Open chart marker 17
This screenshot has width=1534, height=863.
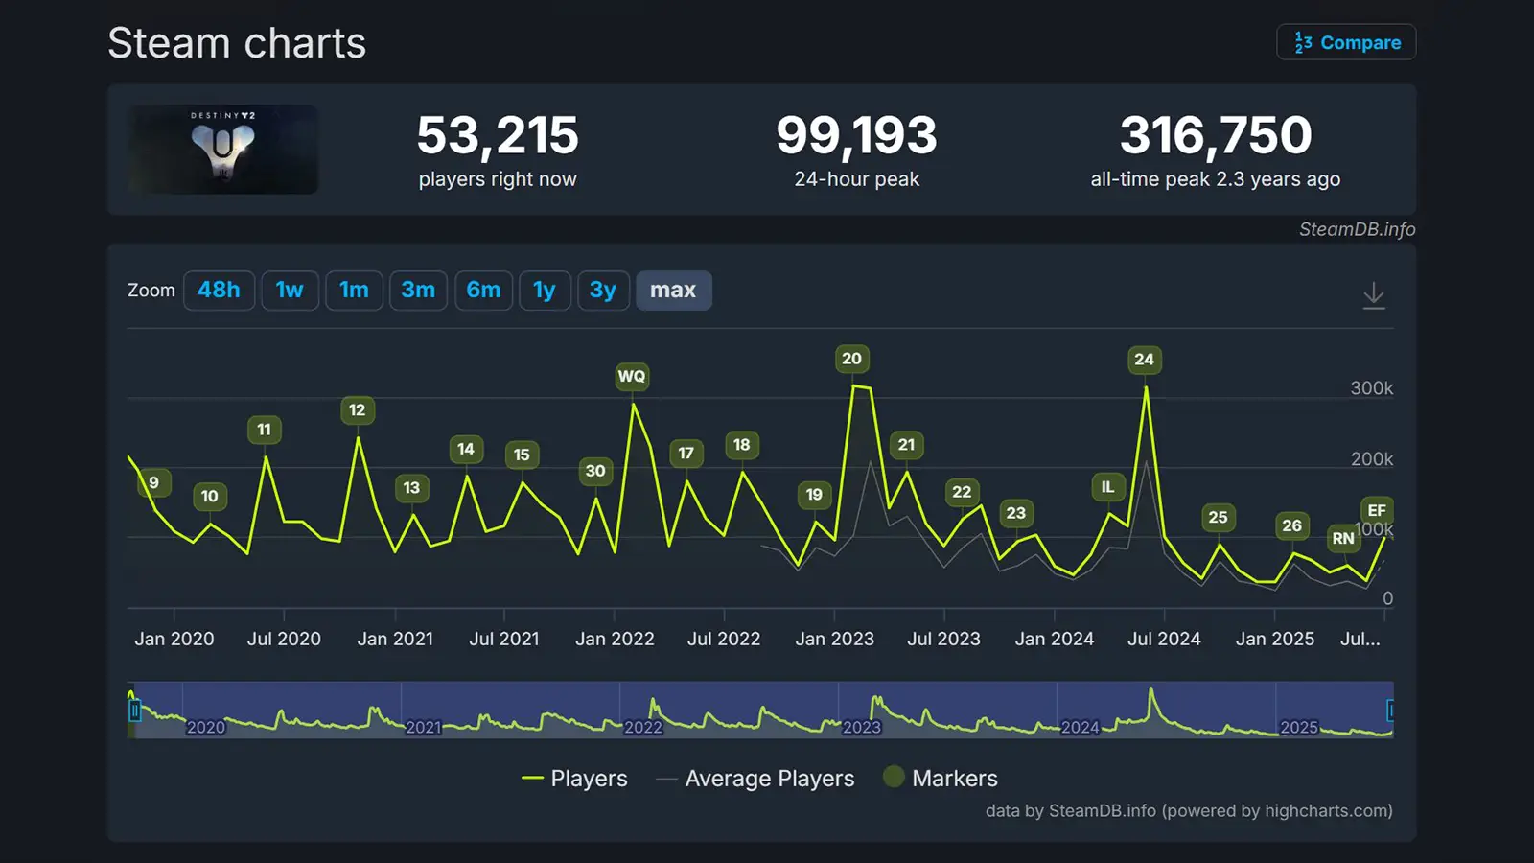click(x=686, y=454)
